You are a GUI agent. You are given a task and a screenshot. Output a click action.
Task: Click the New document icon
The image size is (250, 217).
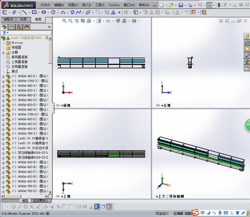pos(161,5)
